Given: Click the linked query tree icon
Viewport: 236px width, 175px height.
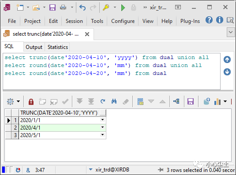Looking at the screenshot, I should coord(176,101).
